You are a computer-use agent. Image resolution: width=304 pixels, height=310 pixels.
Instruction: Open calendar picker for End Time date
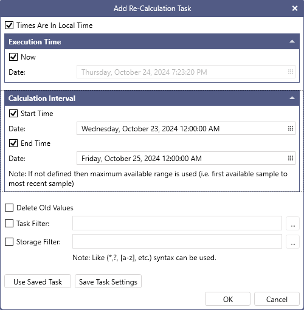291,158
